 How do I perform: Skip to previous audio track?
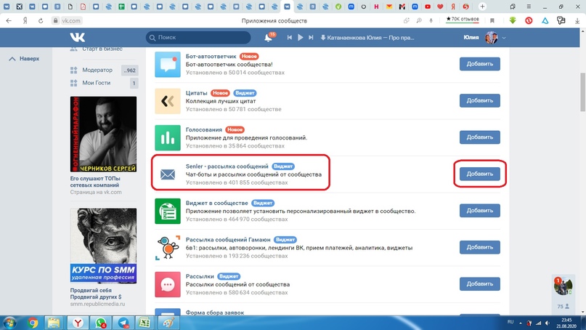(x=289, y=37)
